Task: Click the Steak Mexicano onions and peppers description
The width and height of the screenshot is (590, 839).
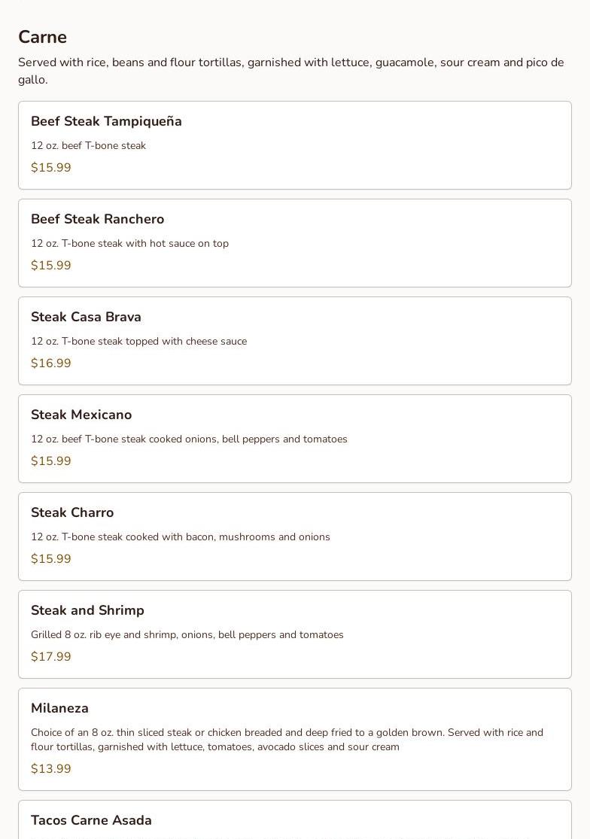Action: point(189,439)
